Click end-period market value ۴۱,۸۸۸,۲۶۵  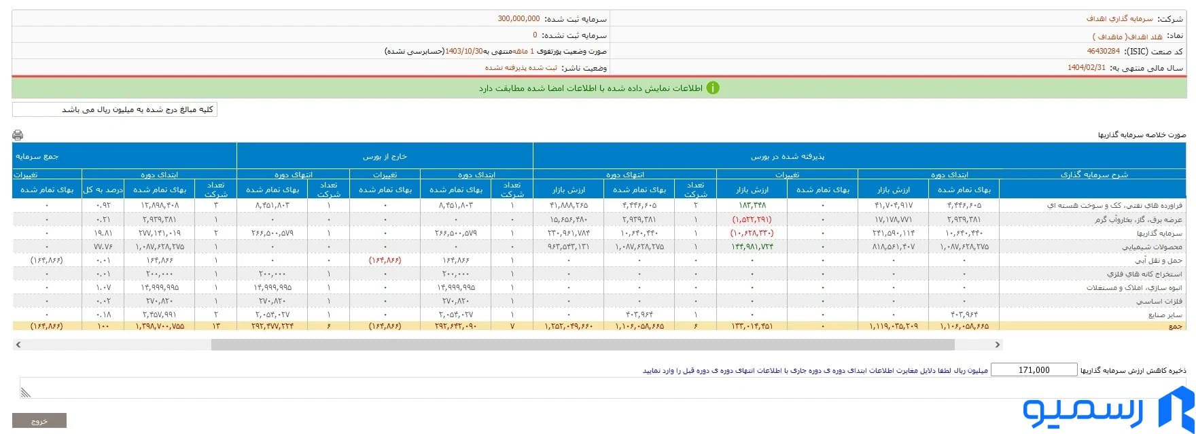click(569, 204)
